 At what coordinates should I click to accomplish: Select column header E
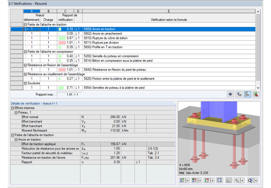[x=169, y=11]
